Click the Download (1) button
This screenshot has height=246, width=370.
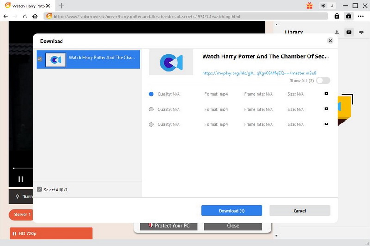(x=232, y=210)
